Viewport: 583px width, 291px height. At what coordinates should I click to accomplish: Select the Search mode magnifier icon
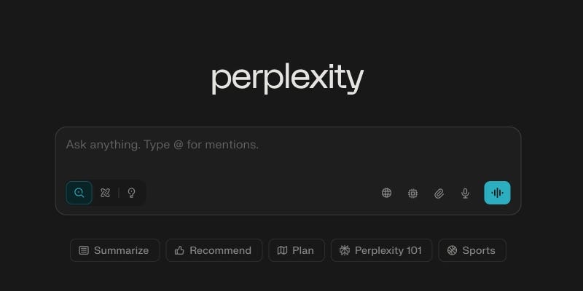click(x=79, y=193)
